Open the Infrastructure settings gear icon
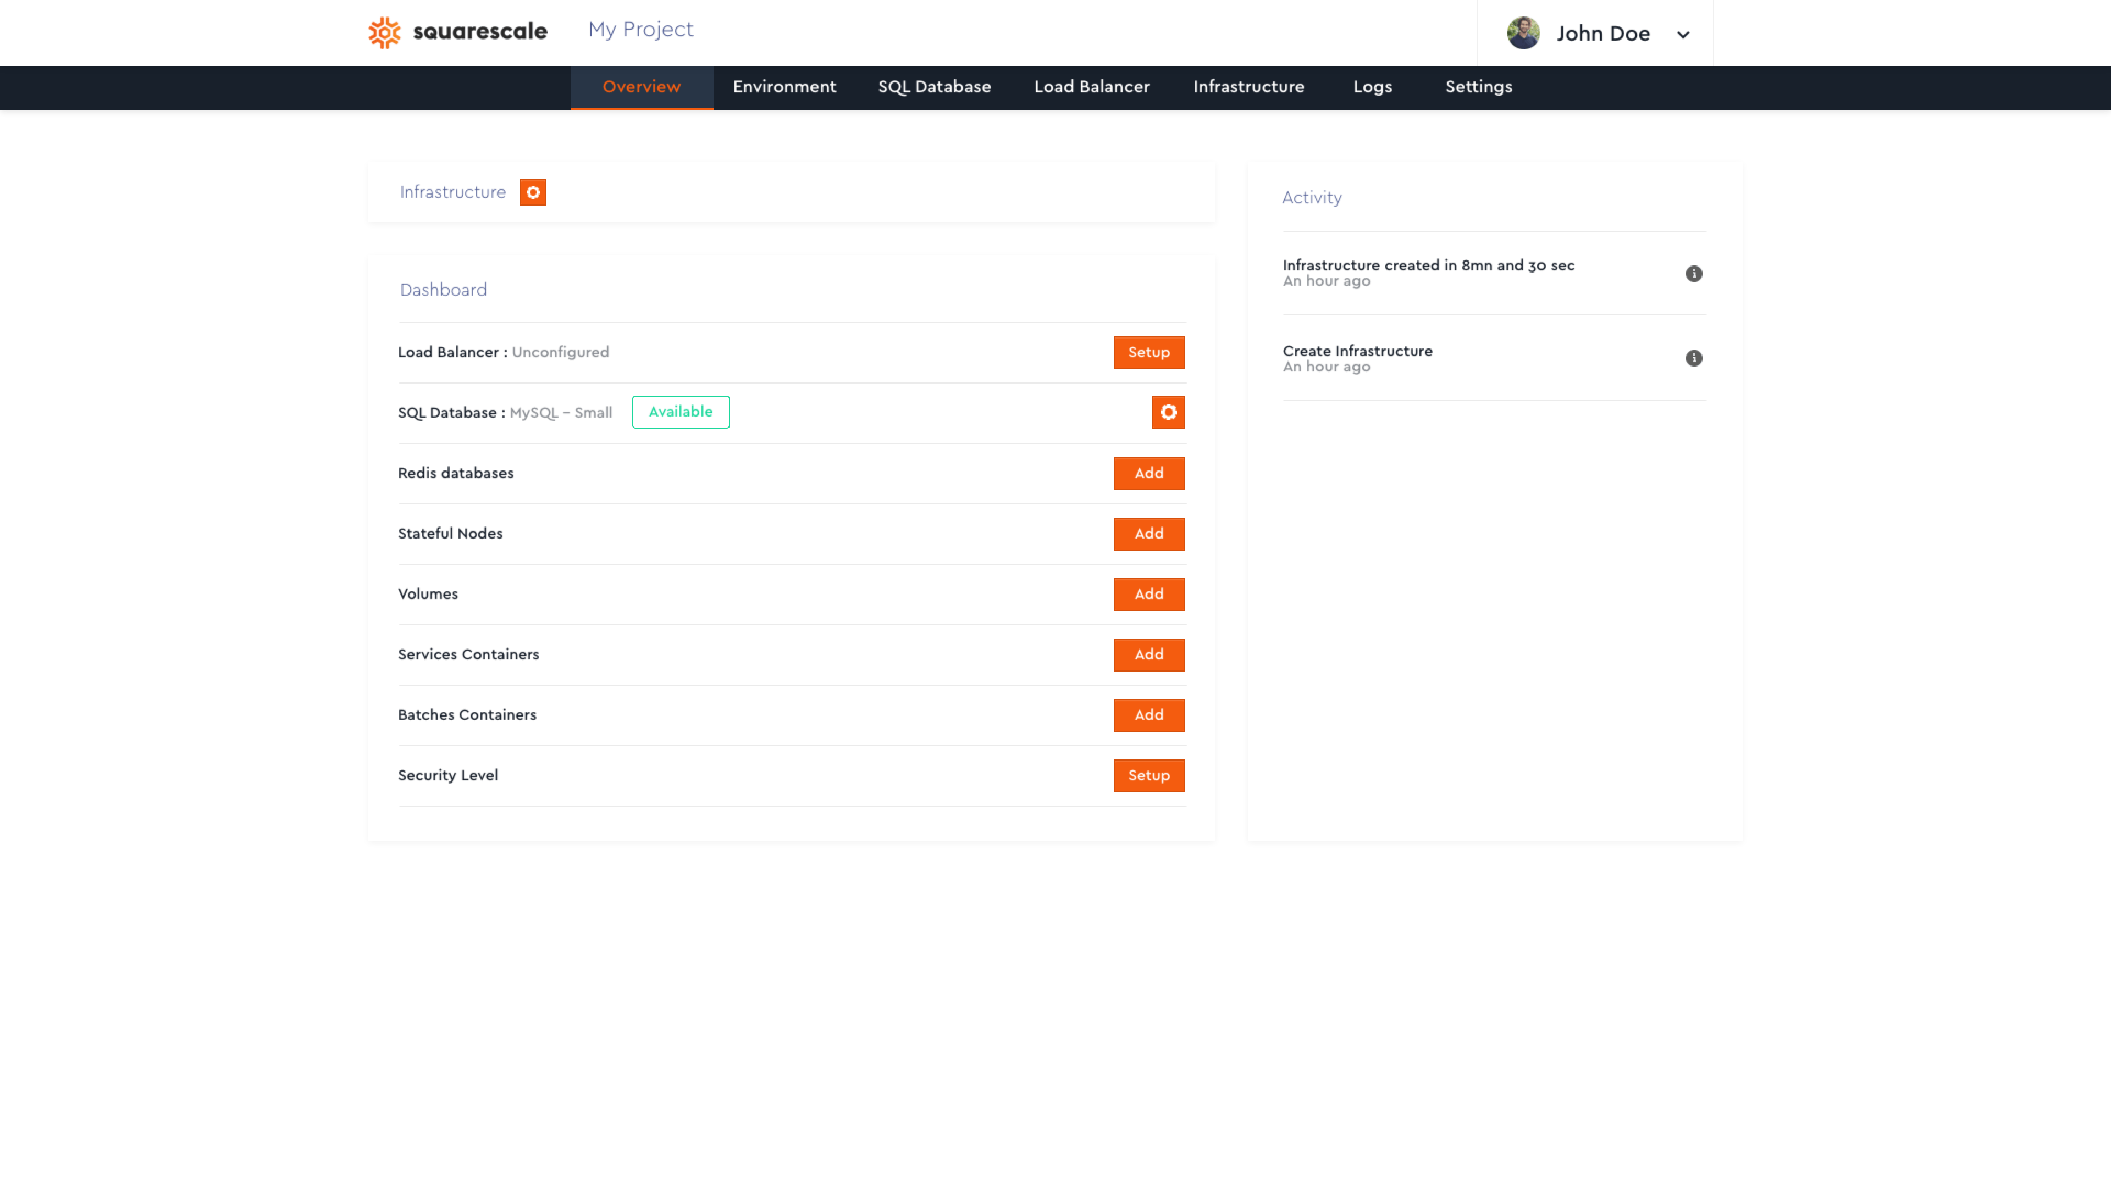2111x1187 pixels. [533, 192]
